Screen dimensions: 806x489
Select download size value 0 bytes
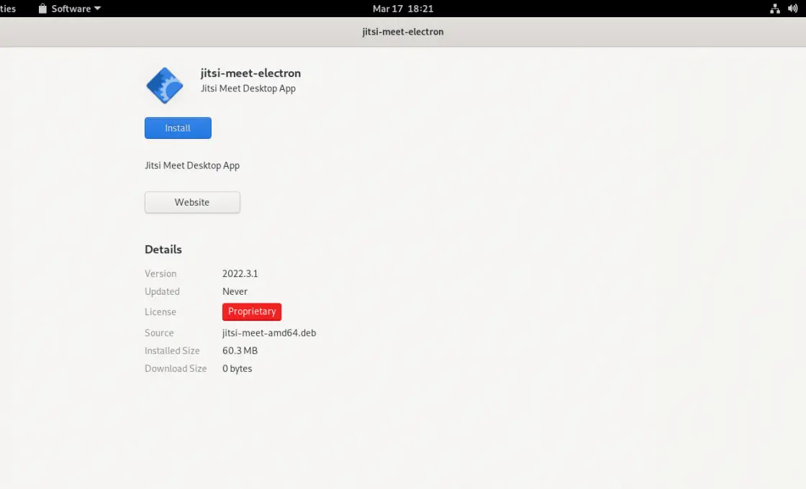[x=237, y=369]
